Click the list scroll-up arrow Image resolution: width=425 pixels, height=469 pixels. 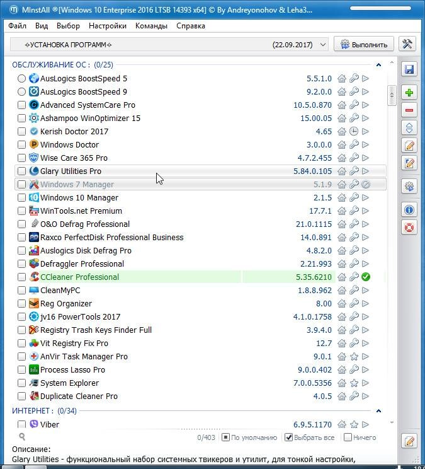click(392, 62)
